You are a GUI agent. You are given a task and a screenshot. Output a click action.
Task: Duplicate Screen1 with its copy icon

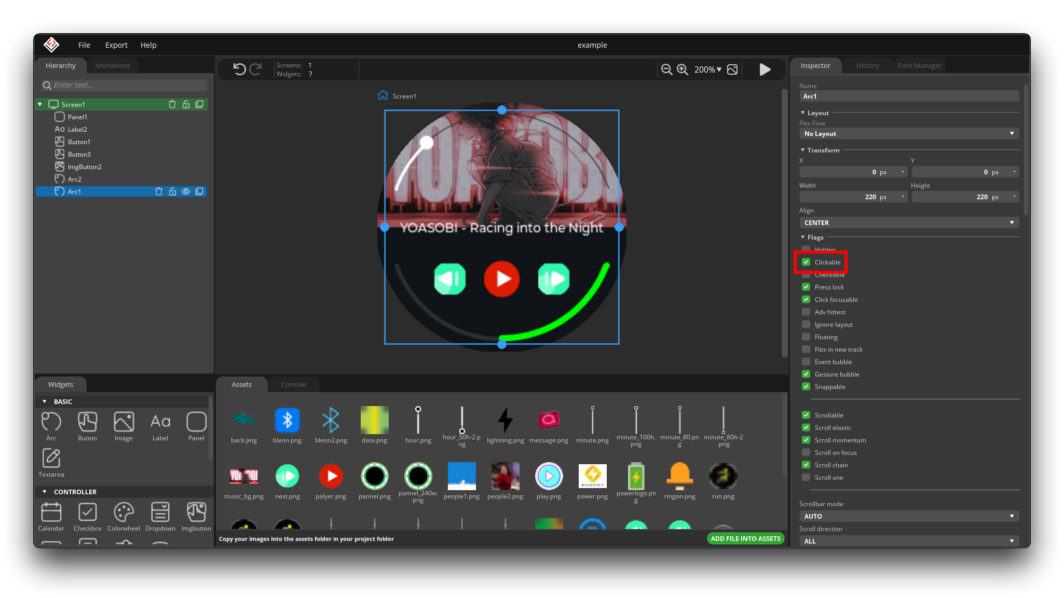pyautogui.click(x=199, y=104)
